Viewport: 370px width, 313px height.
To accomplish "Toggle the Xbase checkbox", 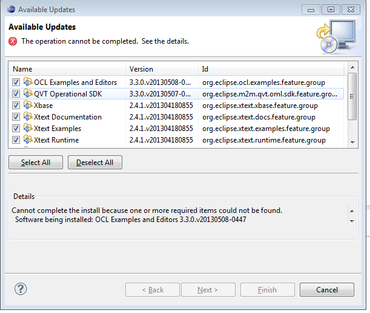I will pos(16,106).
